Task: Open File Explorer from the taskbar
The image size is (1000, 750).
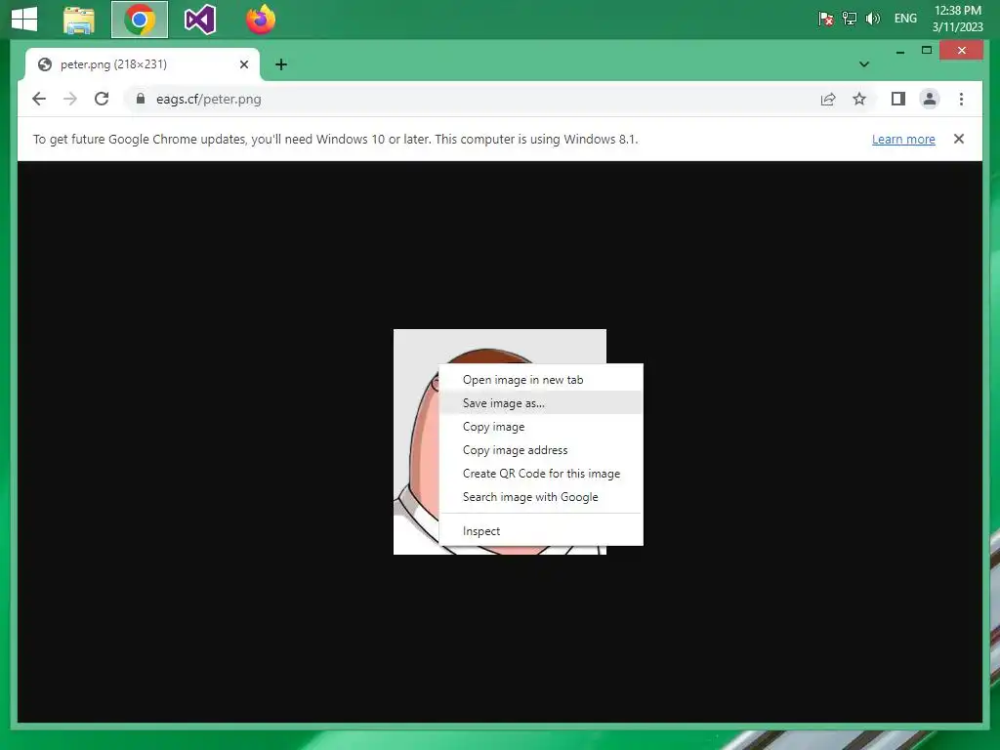Action: point(79,20)
